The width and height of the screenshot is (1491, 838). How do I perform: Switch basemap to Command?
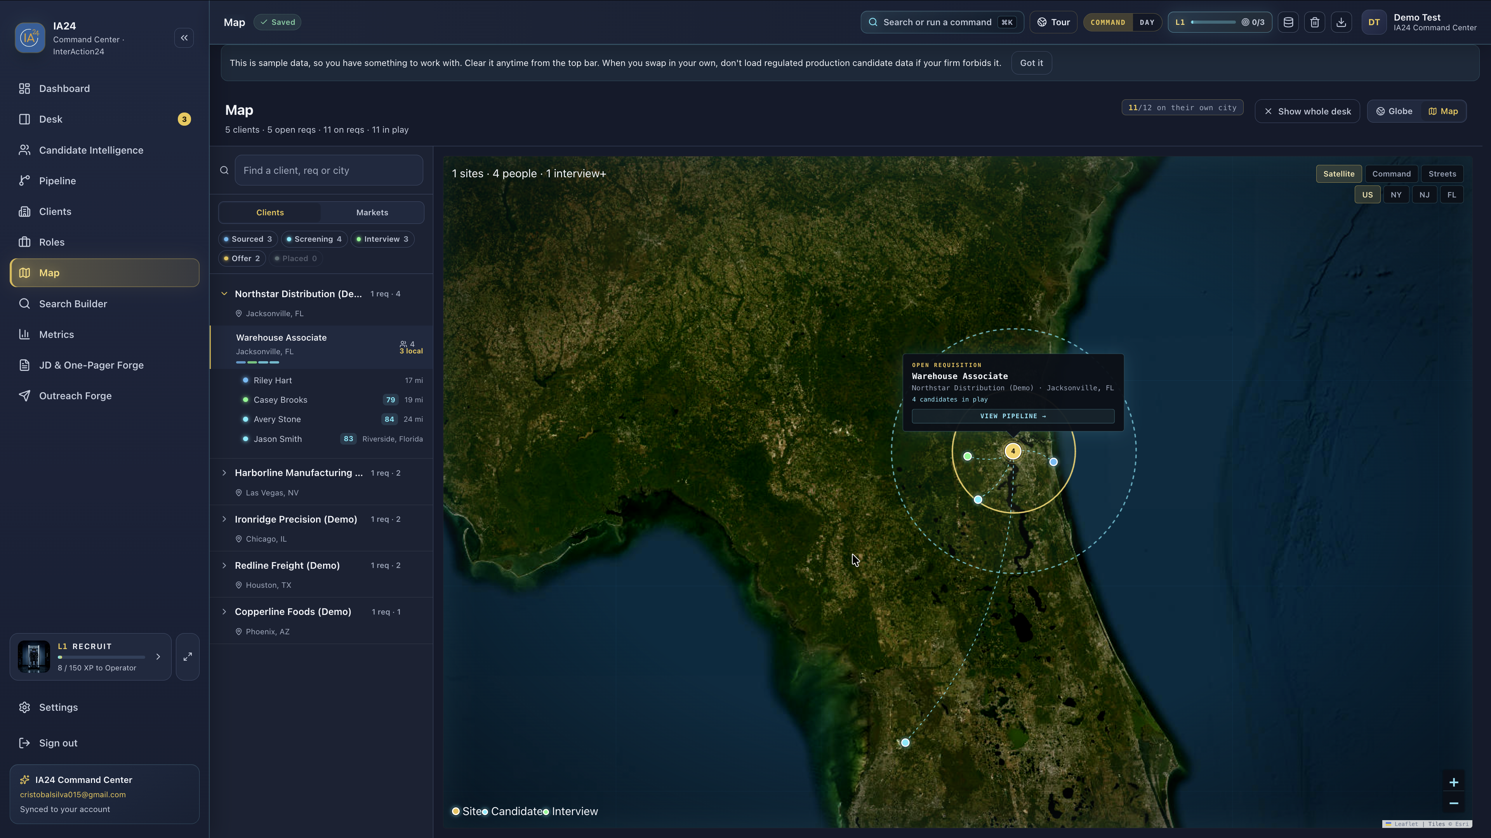click(1392, 173)
